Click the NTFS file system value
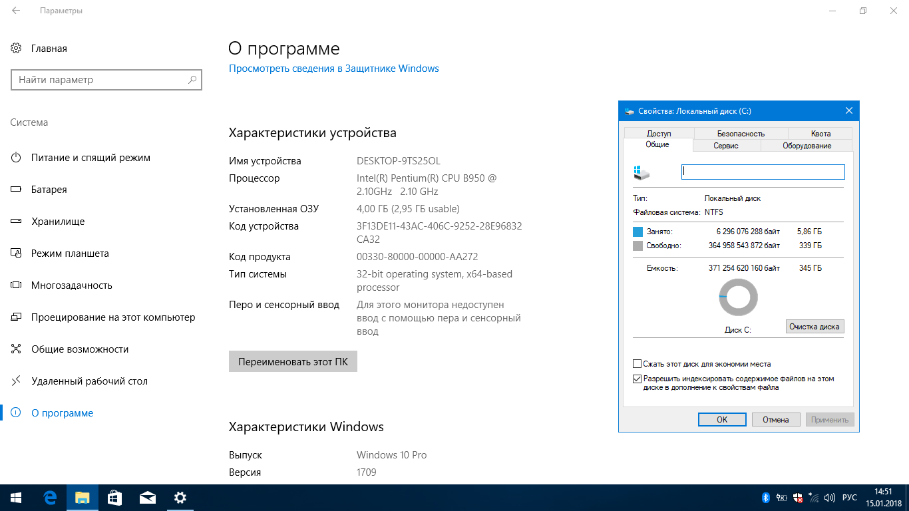The width and height of the screenshot is (909, 511). coord(714,212)
